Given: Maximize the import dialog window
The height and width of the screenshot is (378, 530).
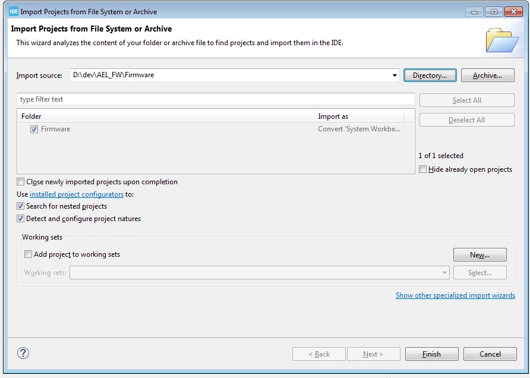Looking at the screenshot, I should [x=494, y=12].
